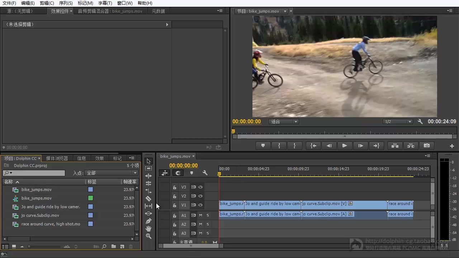Click the Extract button in Program monitor
Image resolution: width=459 pixels, height=258 pixels.
click(411, 146)
